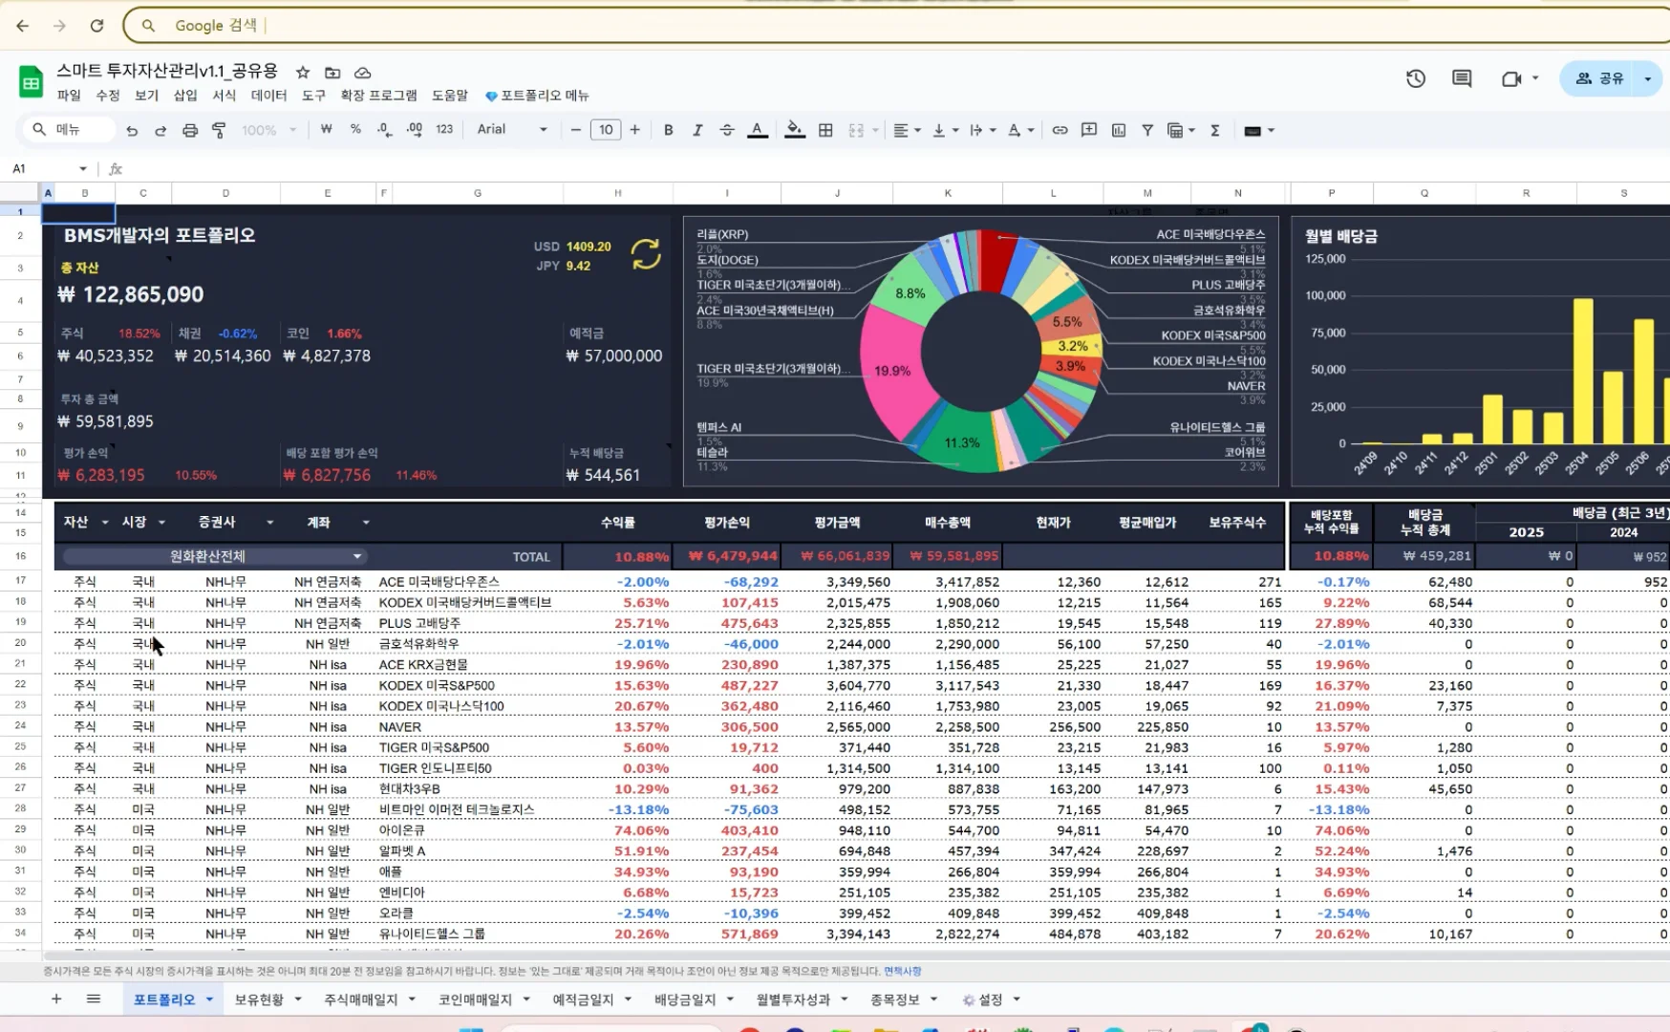Expand the 원화환산전체 dropdown
1670x1032 pixels.
tap(357, 556)
